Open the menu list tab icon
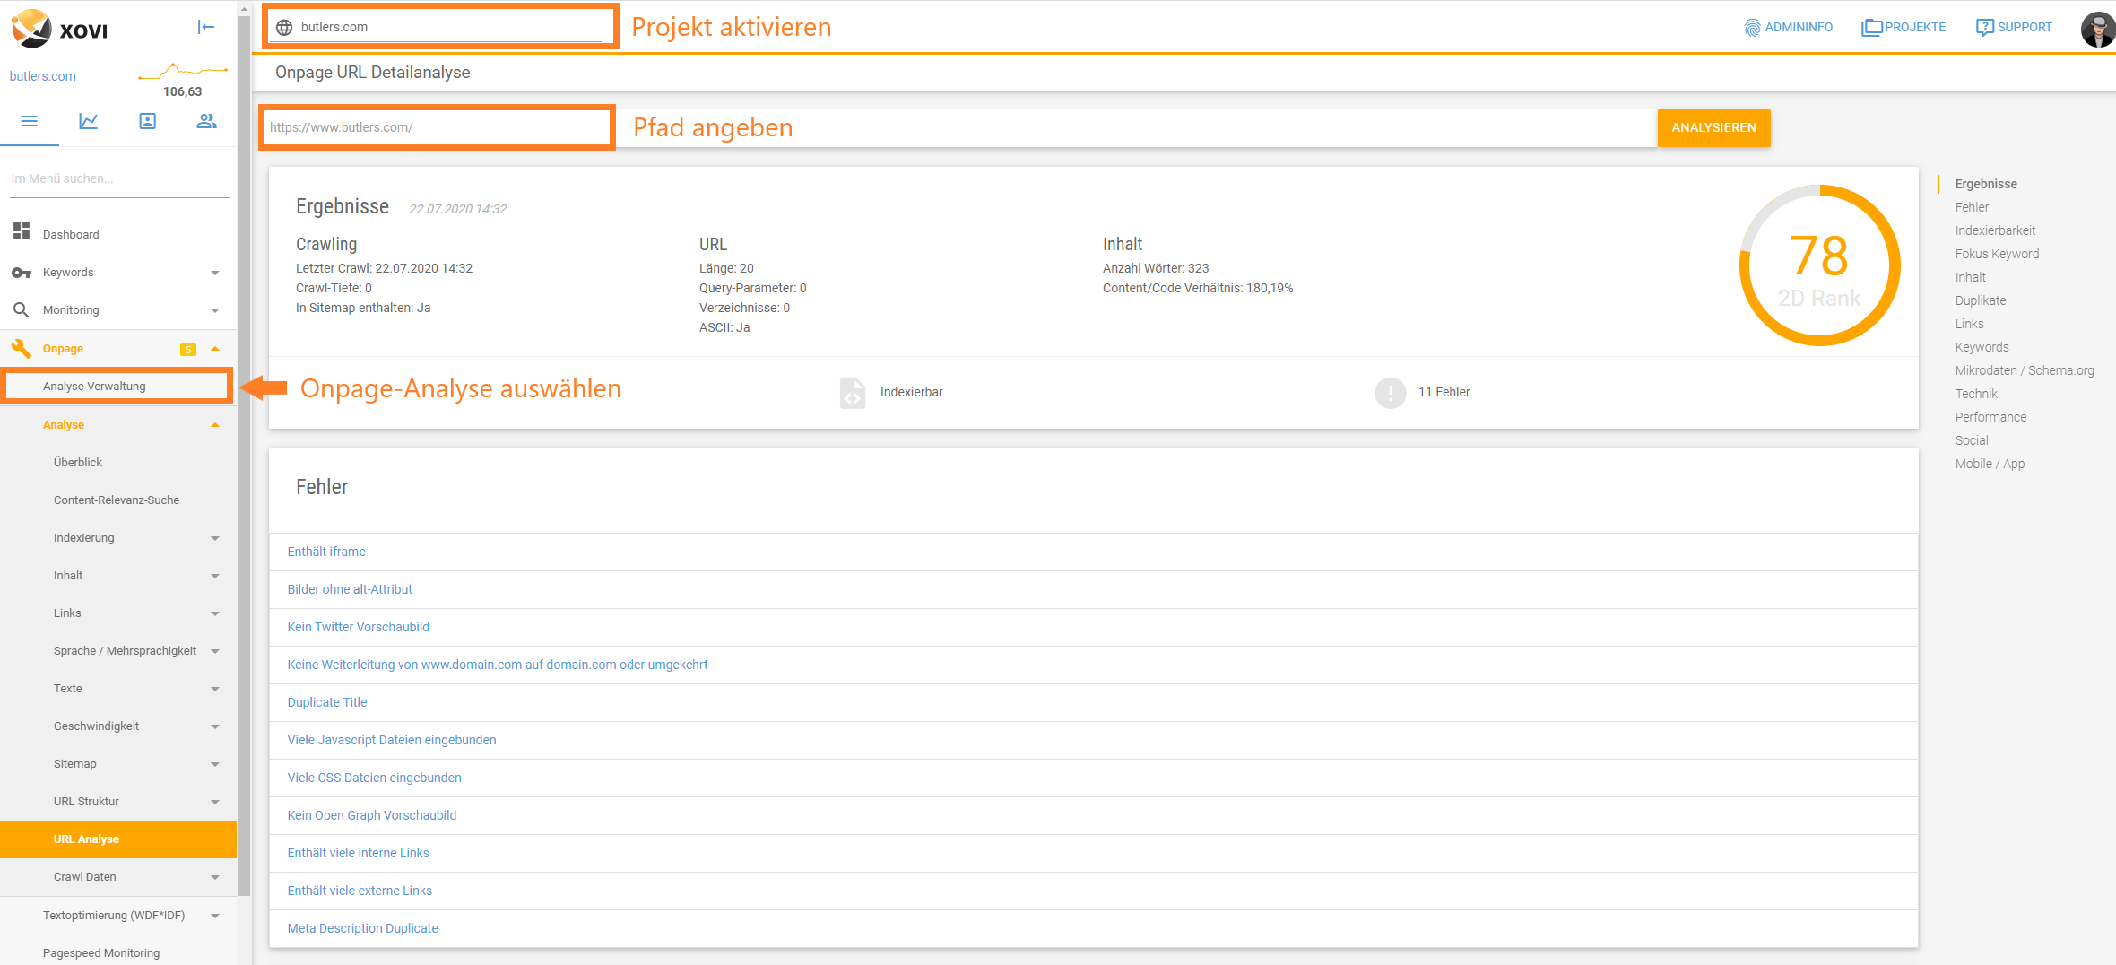 [30, 121]
